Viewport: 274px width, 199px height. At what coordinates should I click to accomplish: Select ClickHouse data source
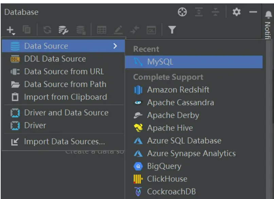click(194, 179)
